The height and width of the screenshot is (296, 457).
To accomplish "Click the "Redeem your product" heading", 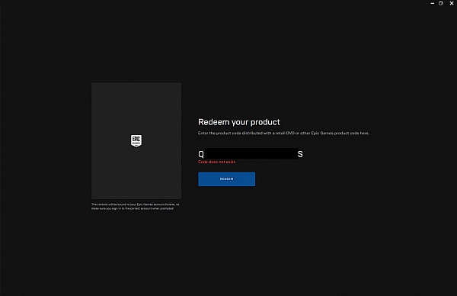I will [238, 122].
